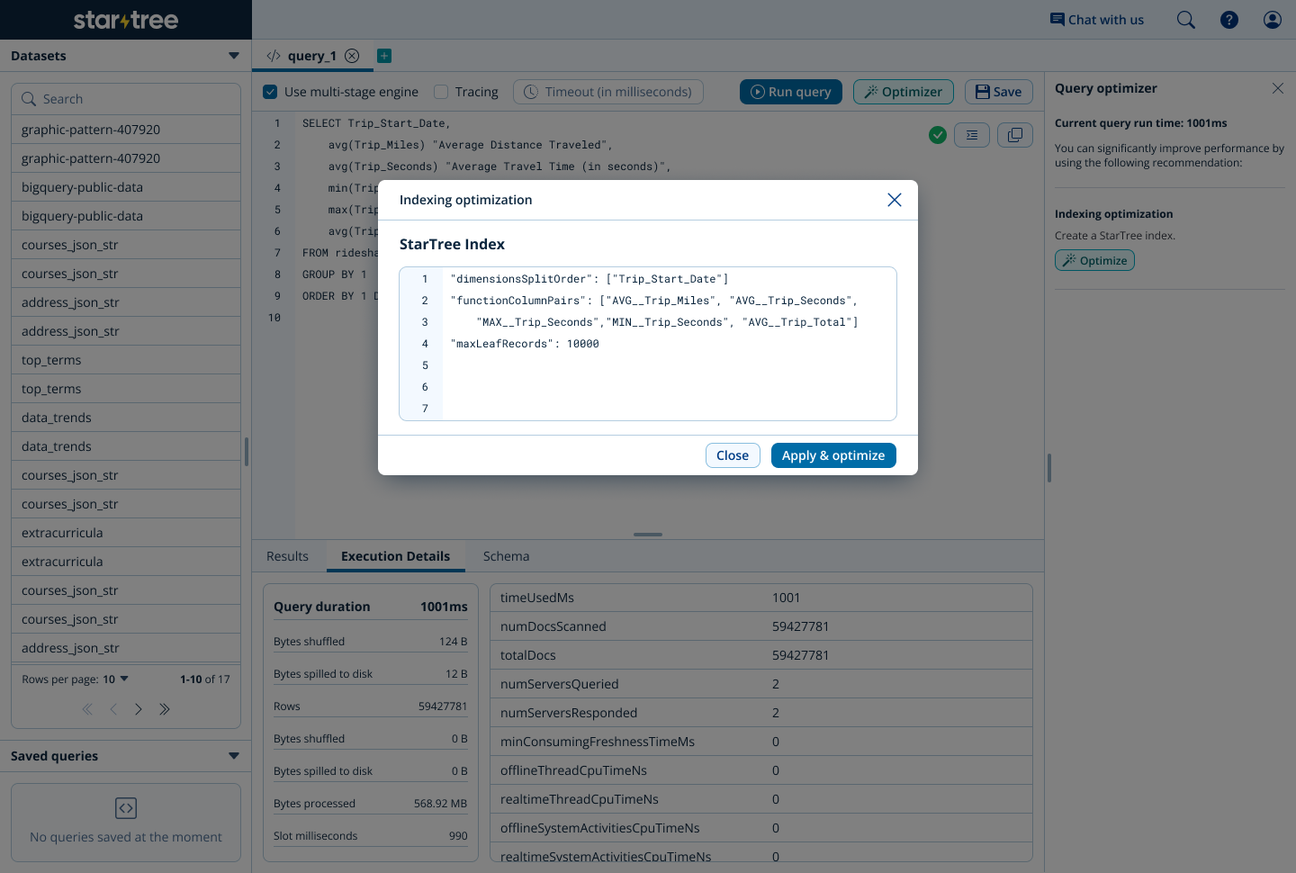Screen dimensions: 1296x873
Task: Go to next page of datasets
Action: (x=139, y=709)
